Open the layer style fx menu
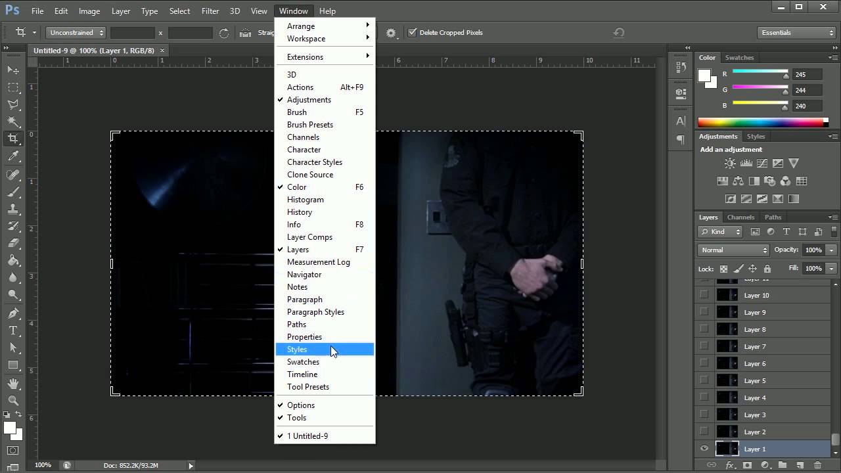 pos(729,465)
